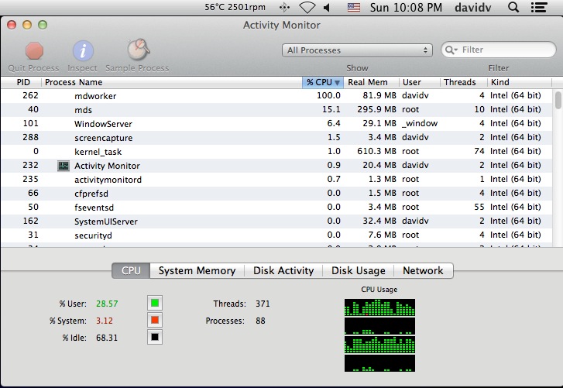Click the process list vertical scrollbar

click(558, 100)
